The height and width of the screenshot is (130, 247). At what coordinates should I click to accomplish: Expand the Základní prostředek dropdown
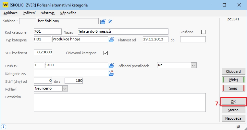coord(193,65)
